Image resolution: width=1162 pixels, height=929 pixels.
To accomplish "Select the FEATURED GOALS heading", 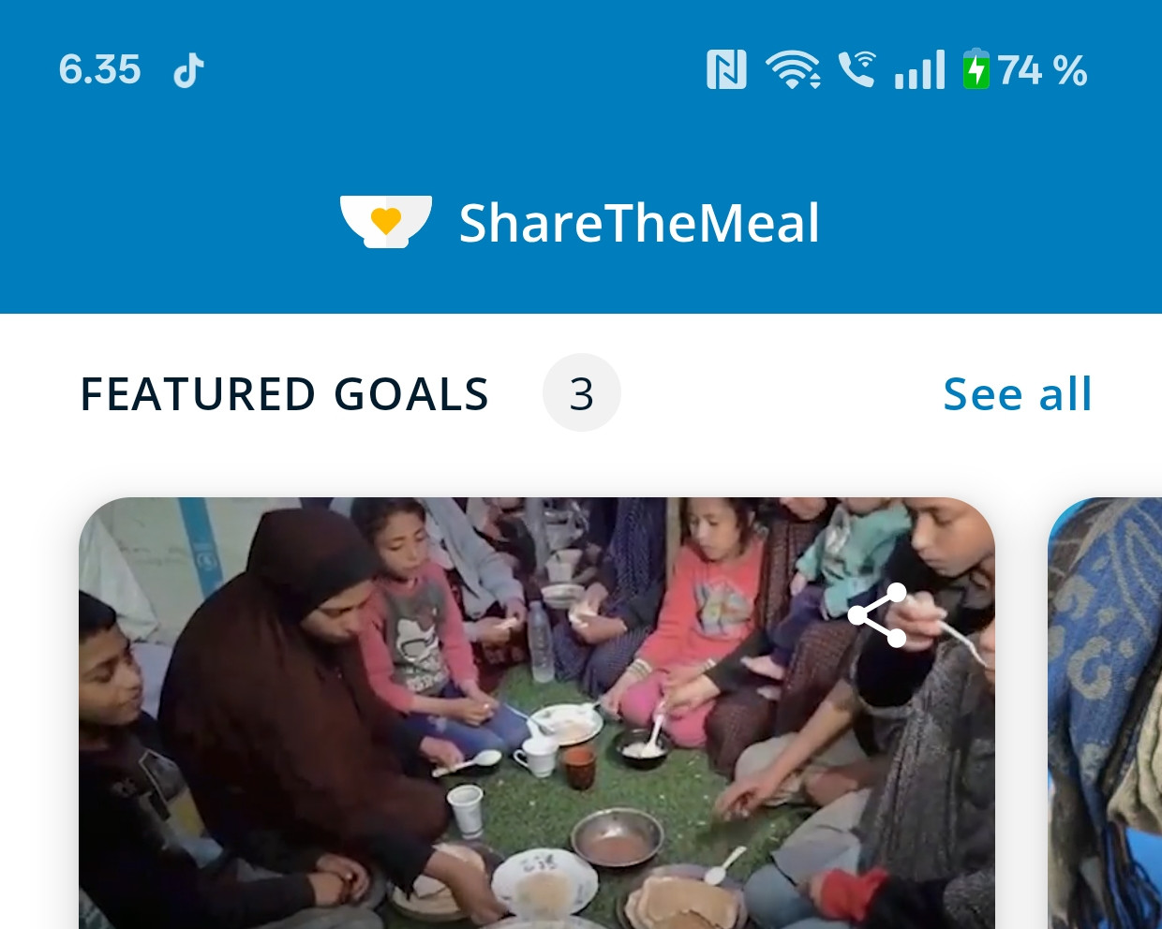I will pos(285,394).
